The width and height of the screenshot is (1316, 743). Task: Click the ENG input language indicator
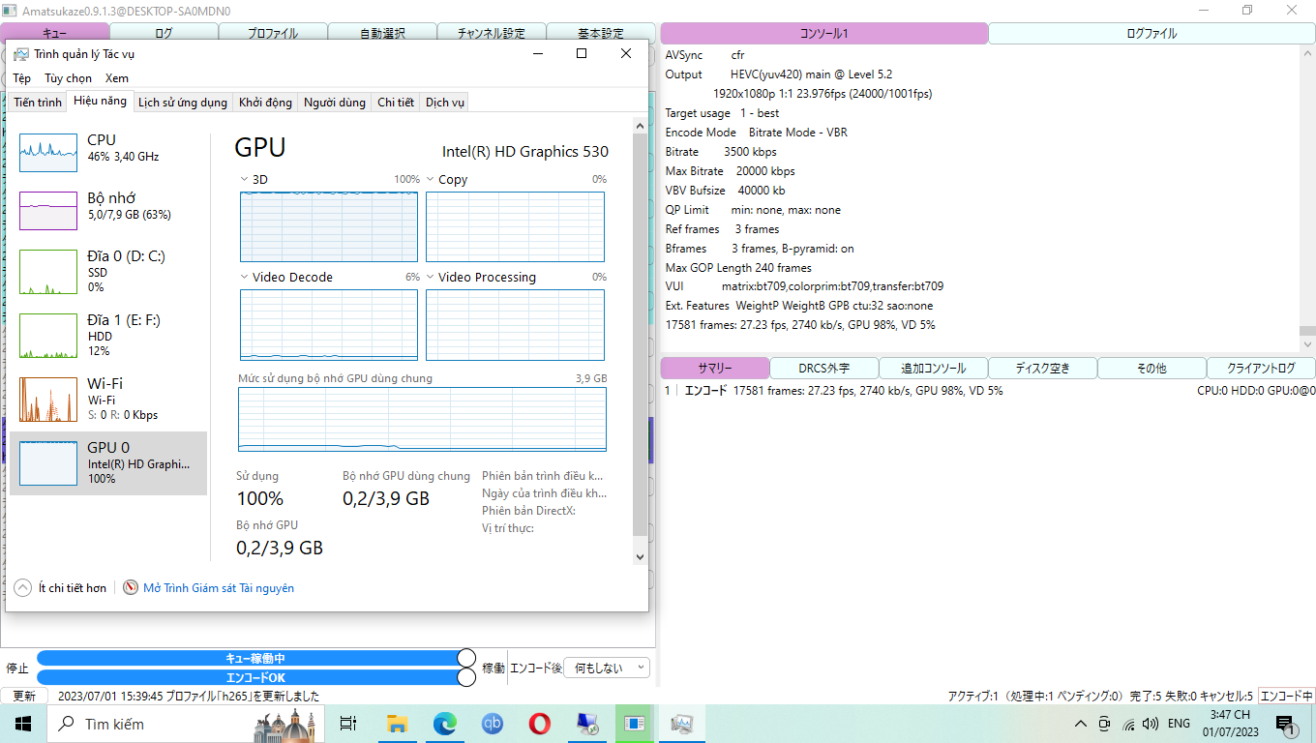tap(1179, 724)
